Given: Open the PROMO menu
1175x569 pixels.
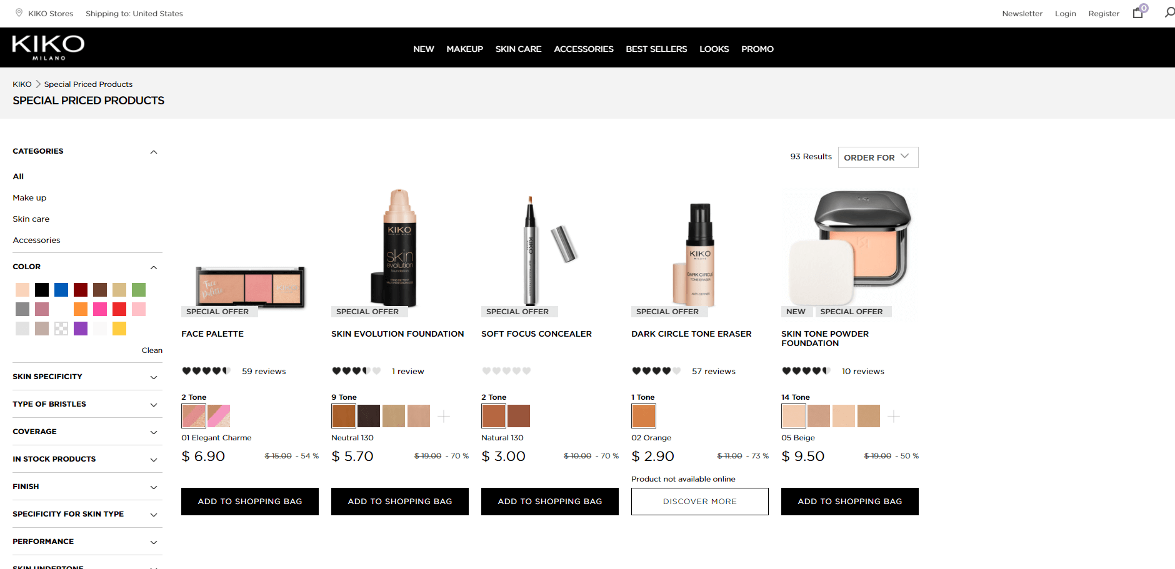Looking at the screenshot, I should (757, 49).
